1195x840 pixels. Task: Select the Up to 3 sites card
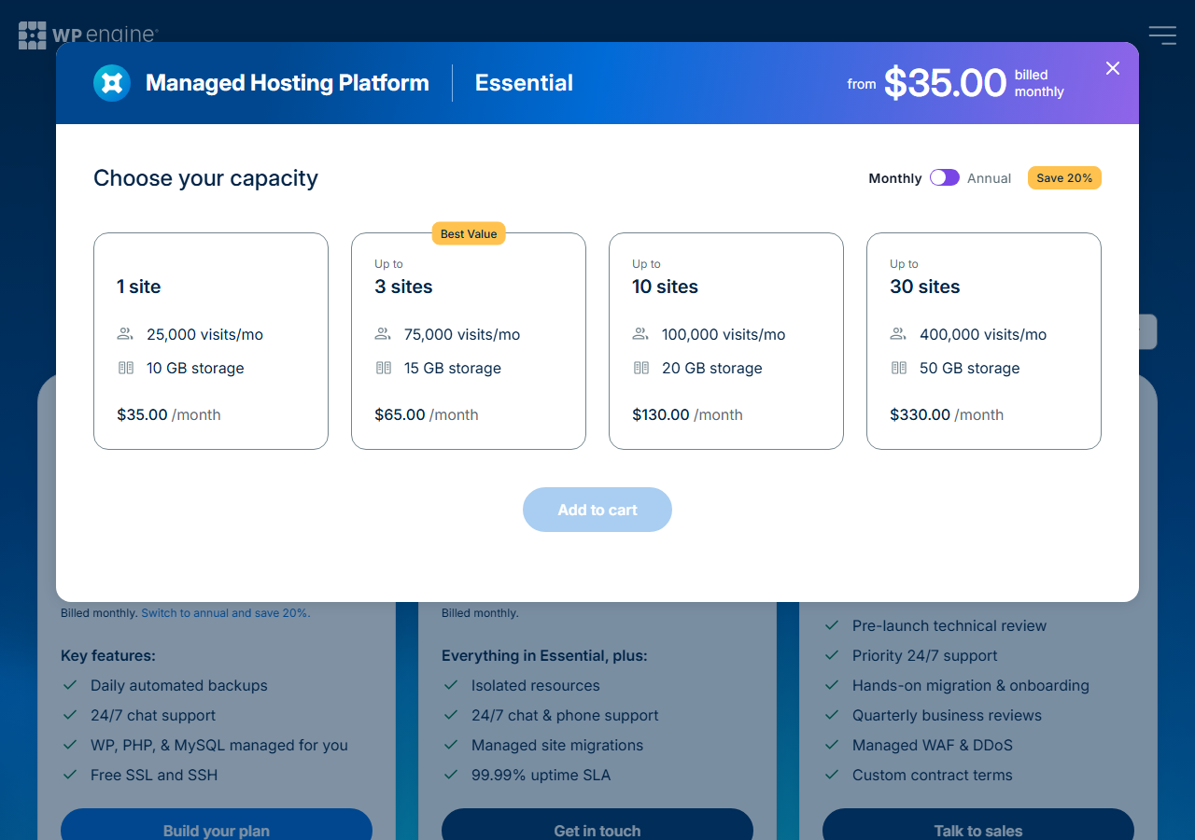[x=469, y=341]
